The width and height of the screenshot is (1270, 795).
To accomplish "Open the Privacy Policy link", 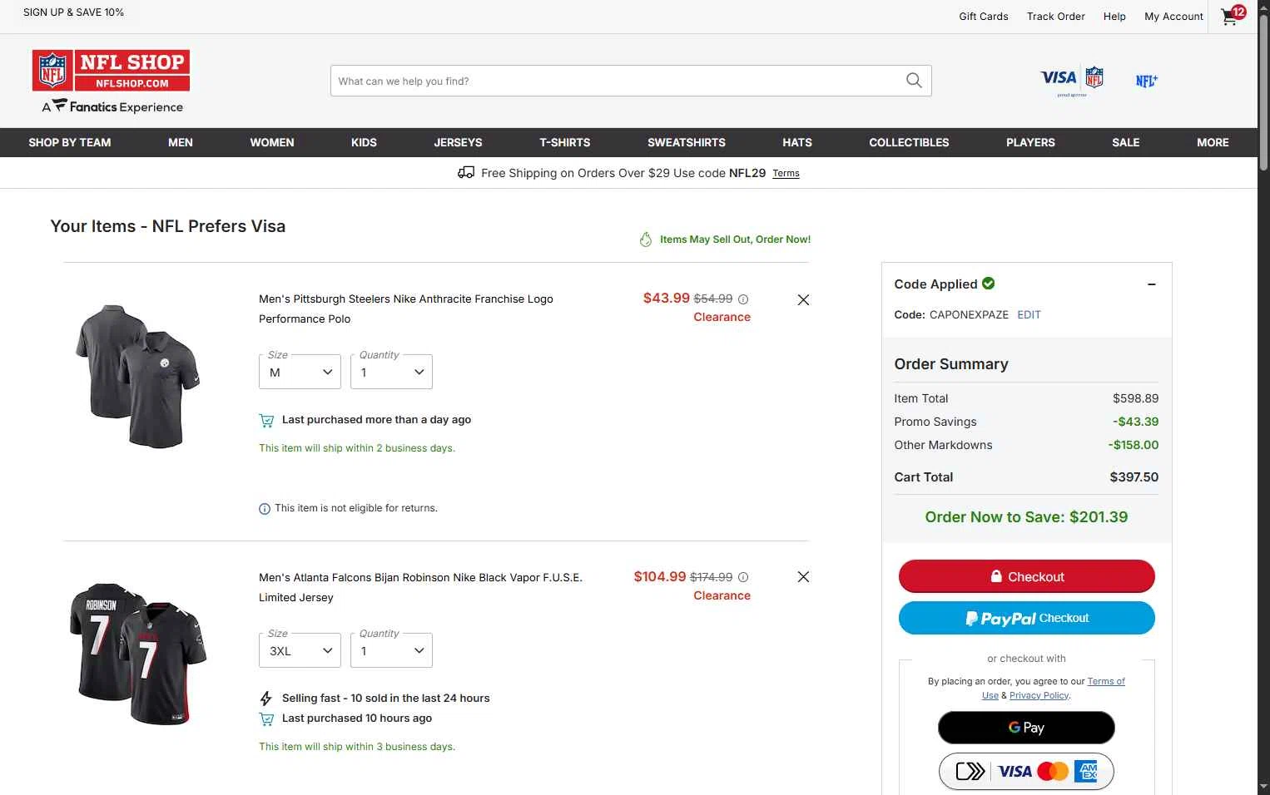I will [1039, 695].
